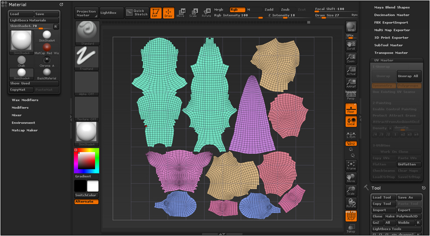Click the BPR render icon
The width and height of the screenshot is (430, 236).
351,27
